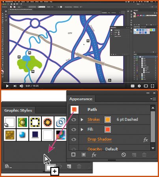
Task: Hide the Stroke attribute
Action: click(x=74, y=120)
